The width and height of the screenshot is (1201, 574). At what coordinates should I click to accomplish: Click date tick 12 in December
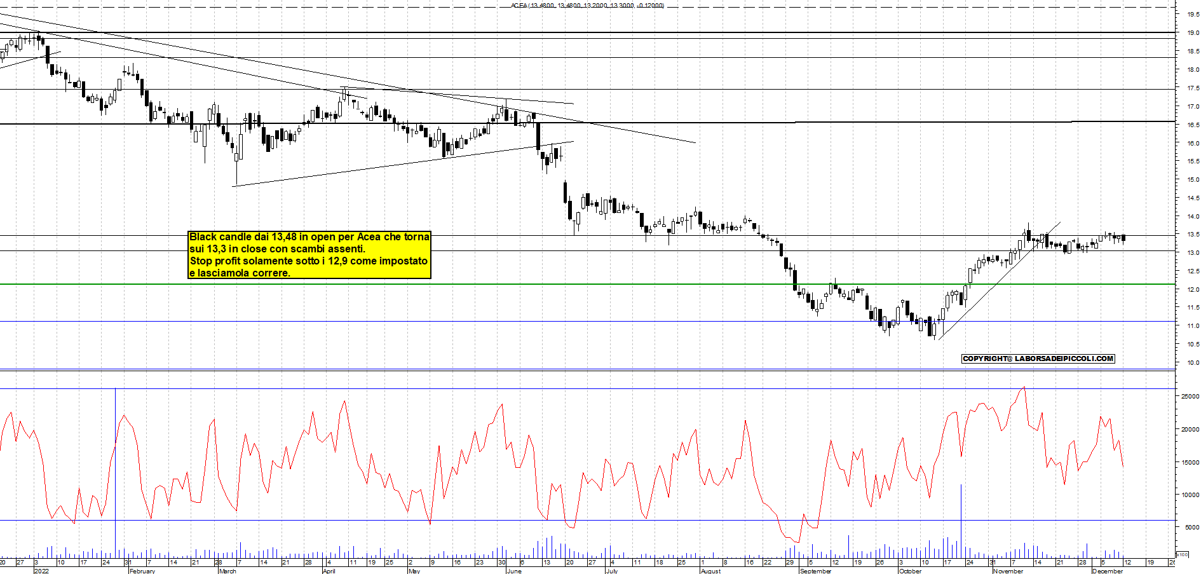click(1127, 563)
